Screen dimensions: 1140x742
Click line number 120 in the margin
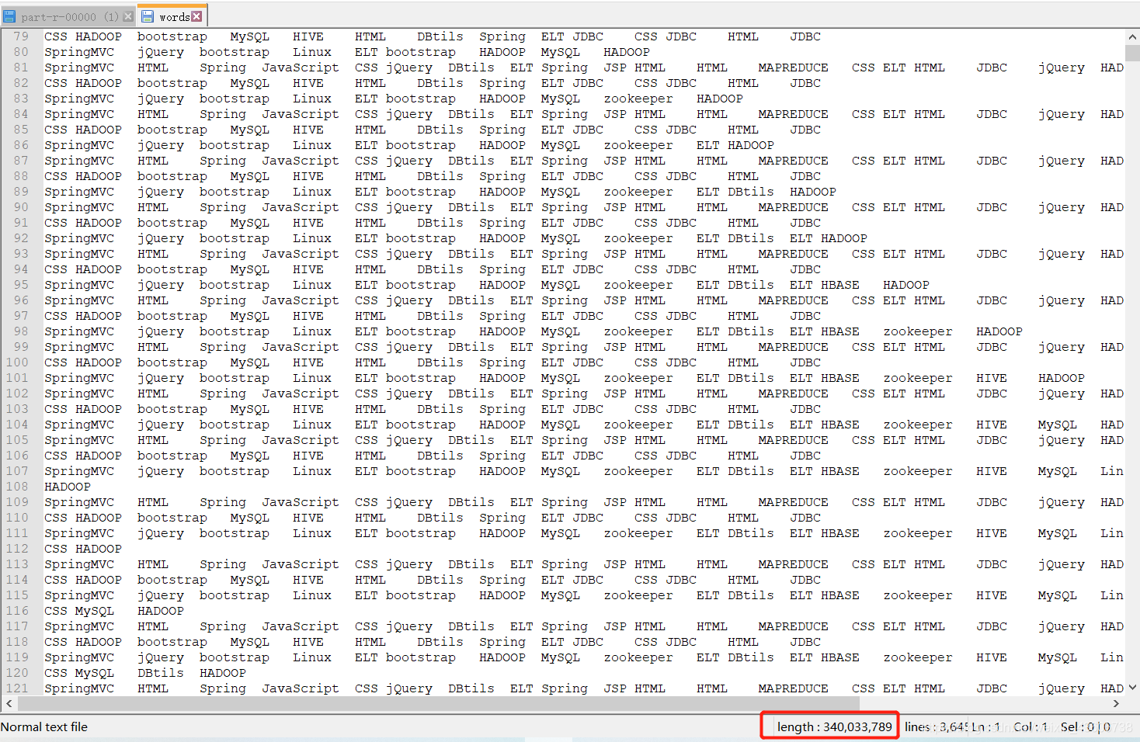pos(17,673)
